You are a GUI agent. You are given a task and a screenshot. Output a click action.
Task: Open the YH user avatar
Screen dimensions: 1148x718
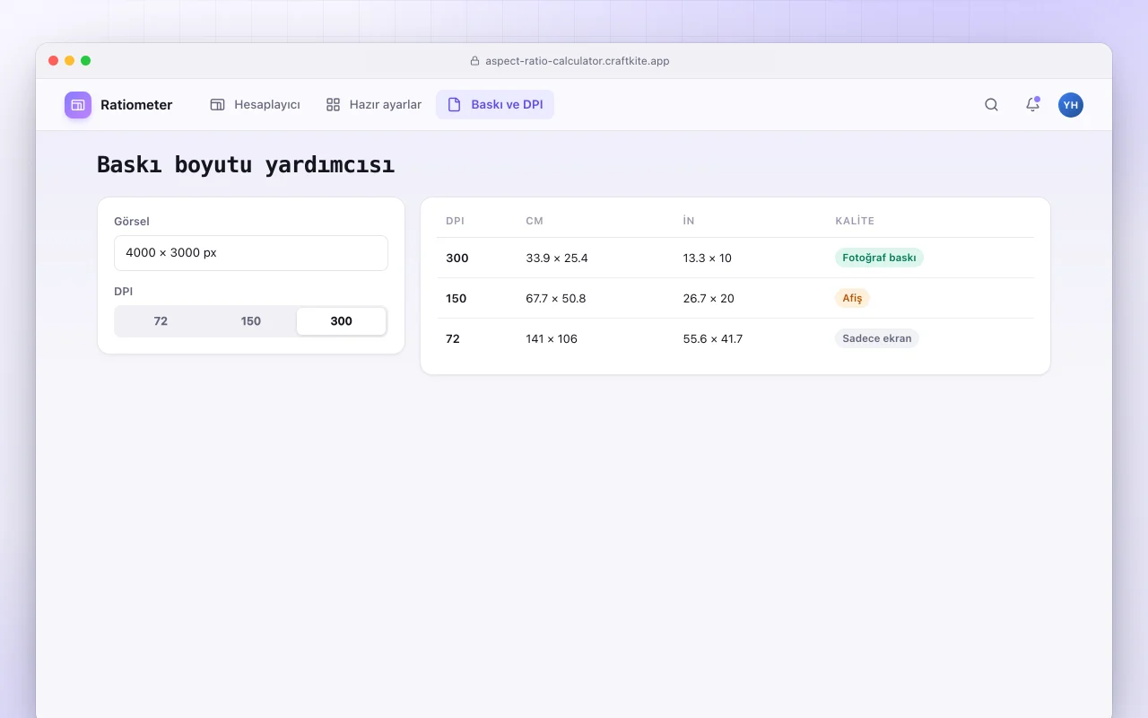(x=1071, y=105)
